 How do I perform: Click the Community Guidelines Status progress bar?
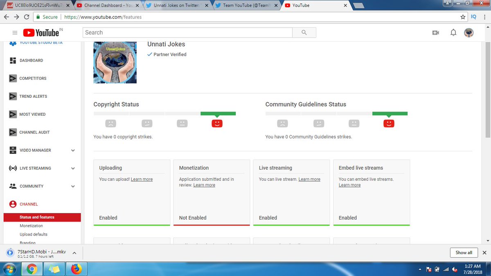336,113
